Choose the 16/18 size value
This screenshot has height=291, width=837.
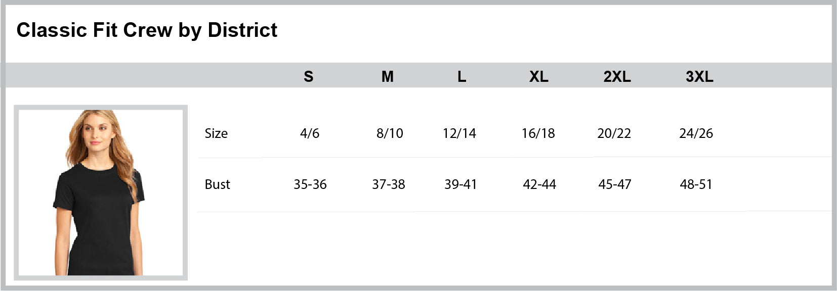click(x=538, y=133)
